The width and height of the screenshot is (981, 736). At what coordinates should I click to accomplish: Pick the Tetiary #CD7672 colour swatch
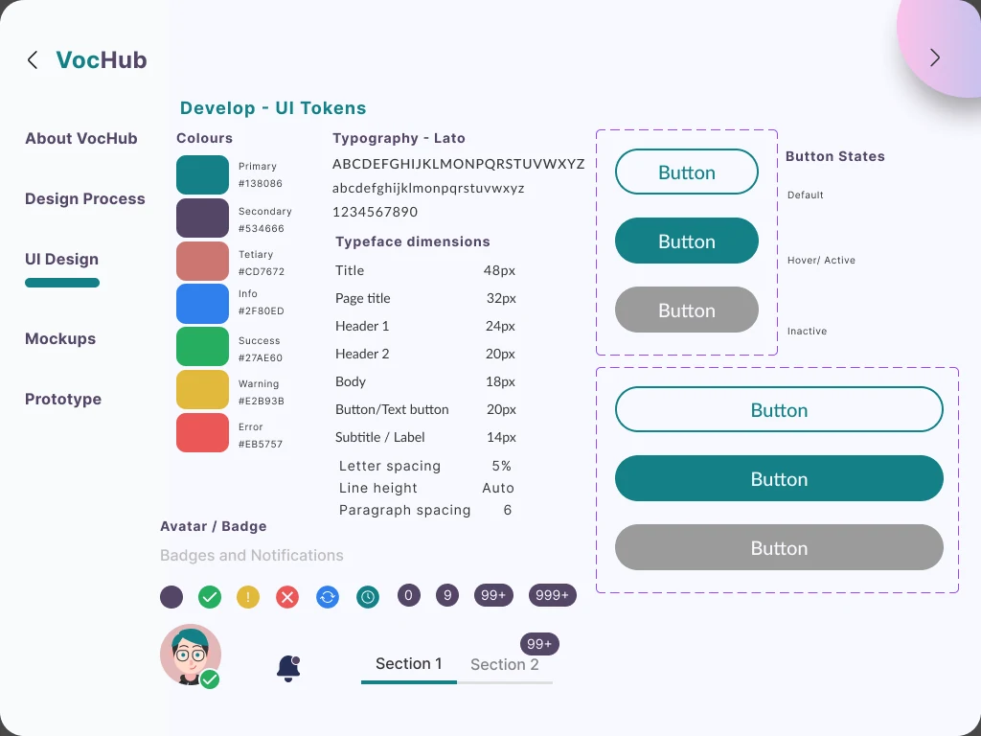click(x=203, y=261)
